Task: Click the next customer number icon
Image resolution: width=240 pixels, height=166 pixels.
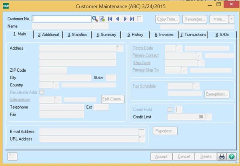Action: (102, 19)
